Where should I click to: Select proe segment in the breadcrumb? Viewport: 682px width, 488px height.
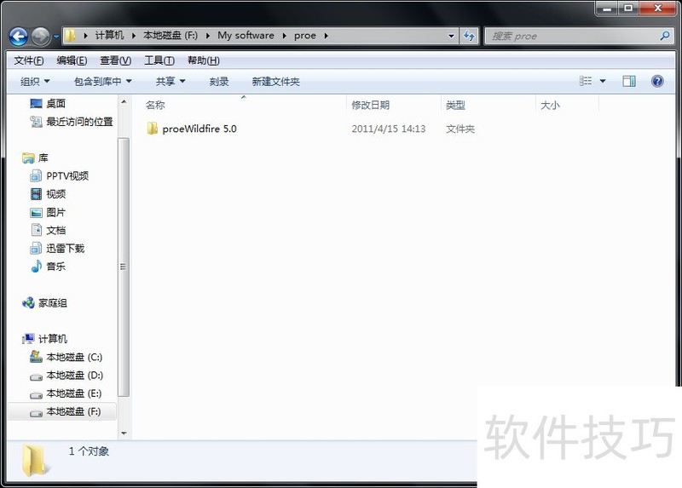click(x=305, y=35)
